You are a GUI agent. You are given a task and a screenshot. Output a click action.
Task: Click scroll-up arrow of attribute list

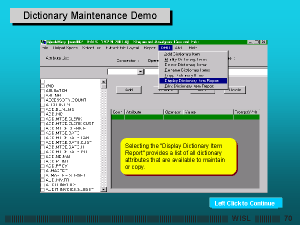pyautogui.click(x=104, y=81)
